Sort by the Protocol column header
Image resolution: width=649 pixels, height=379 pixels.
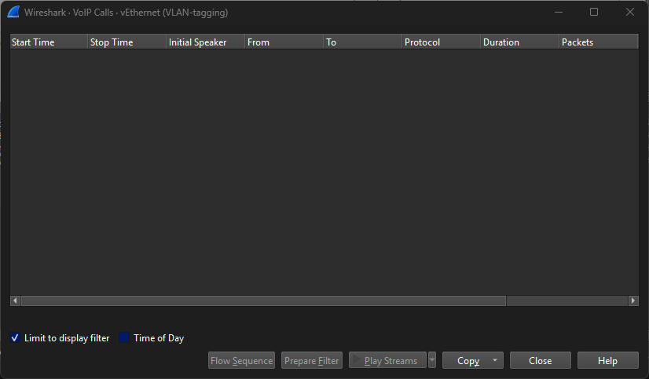pyautogui.click(x=442, y=42)
